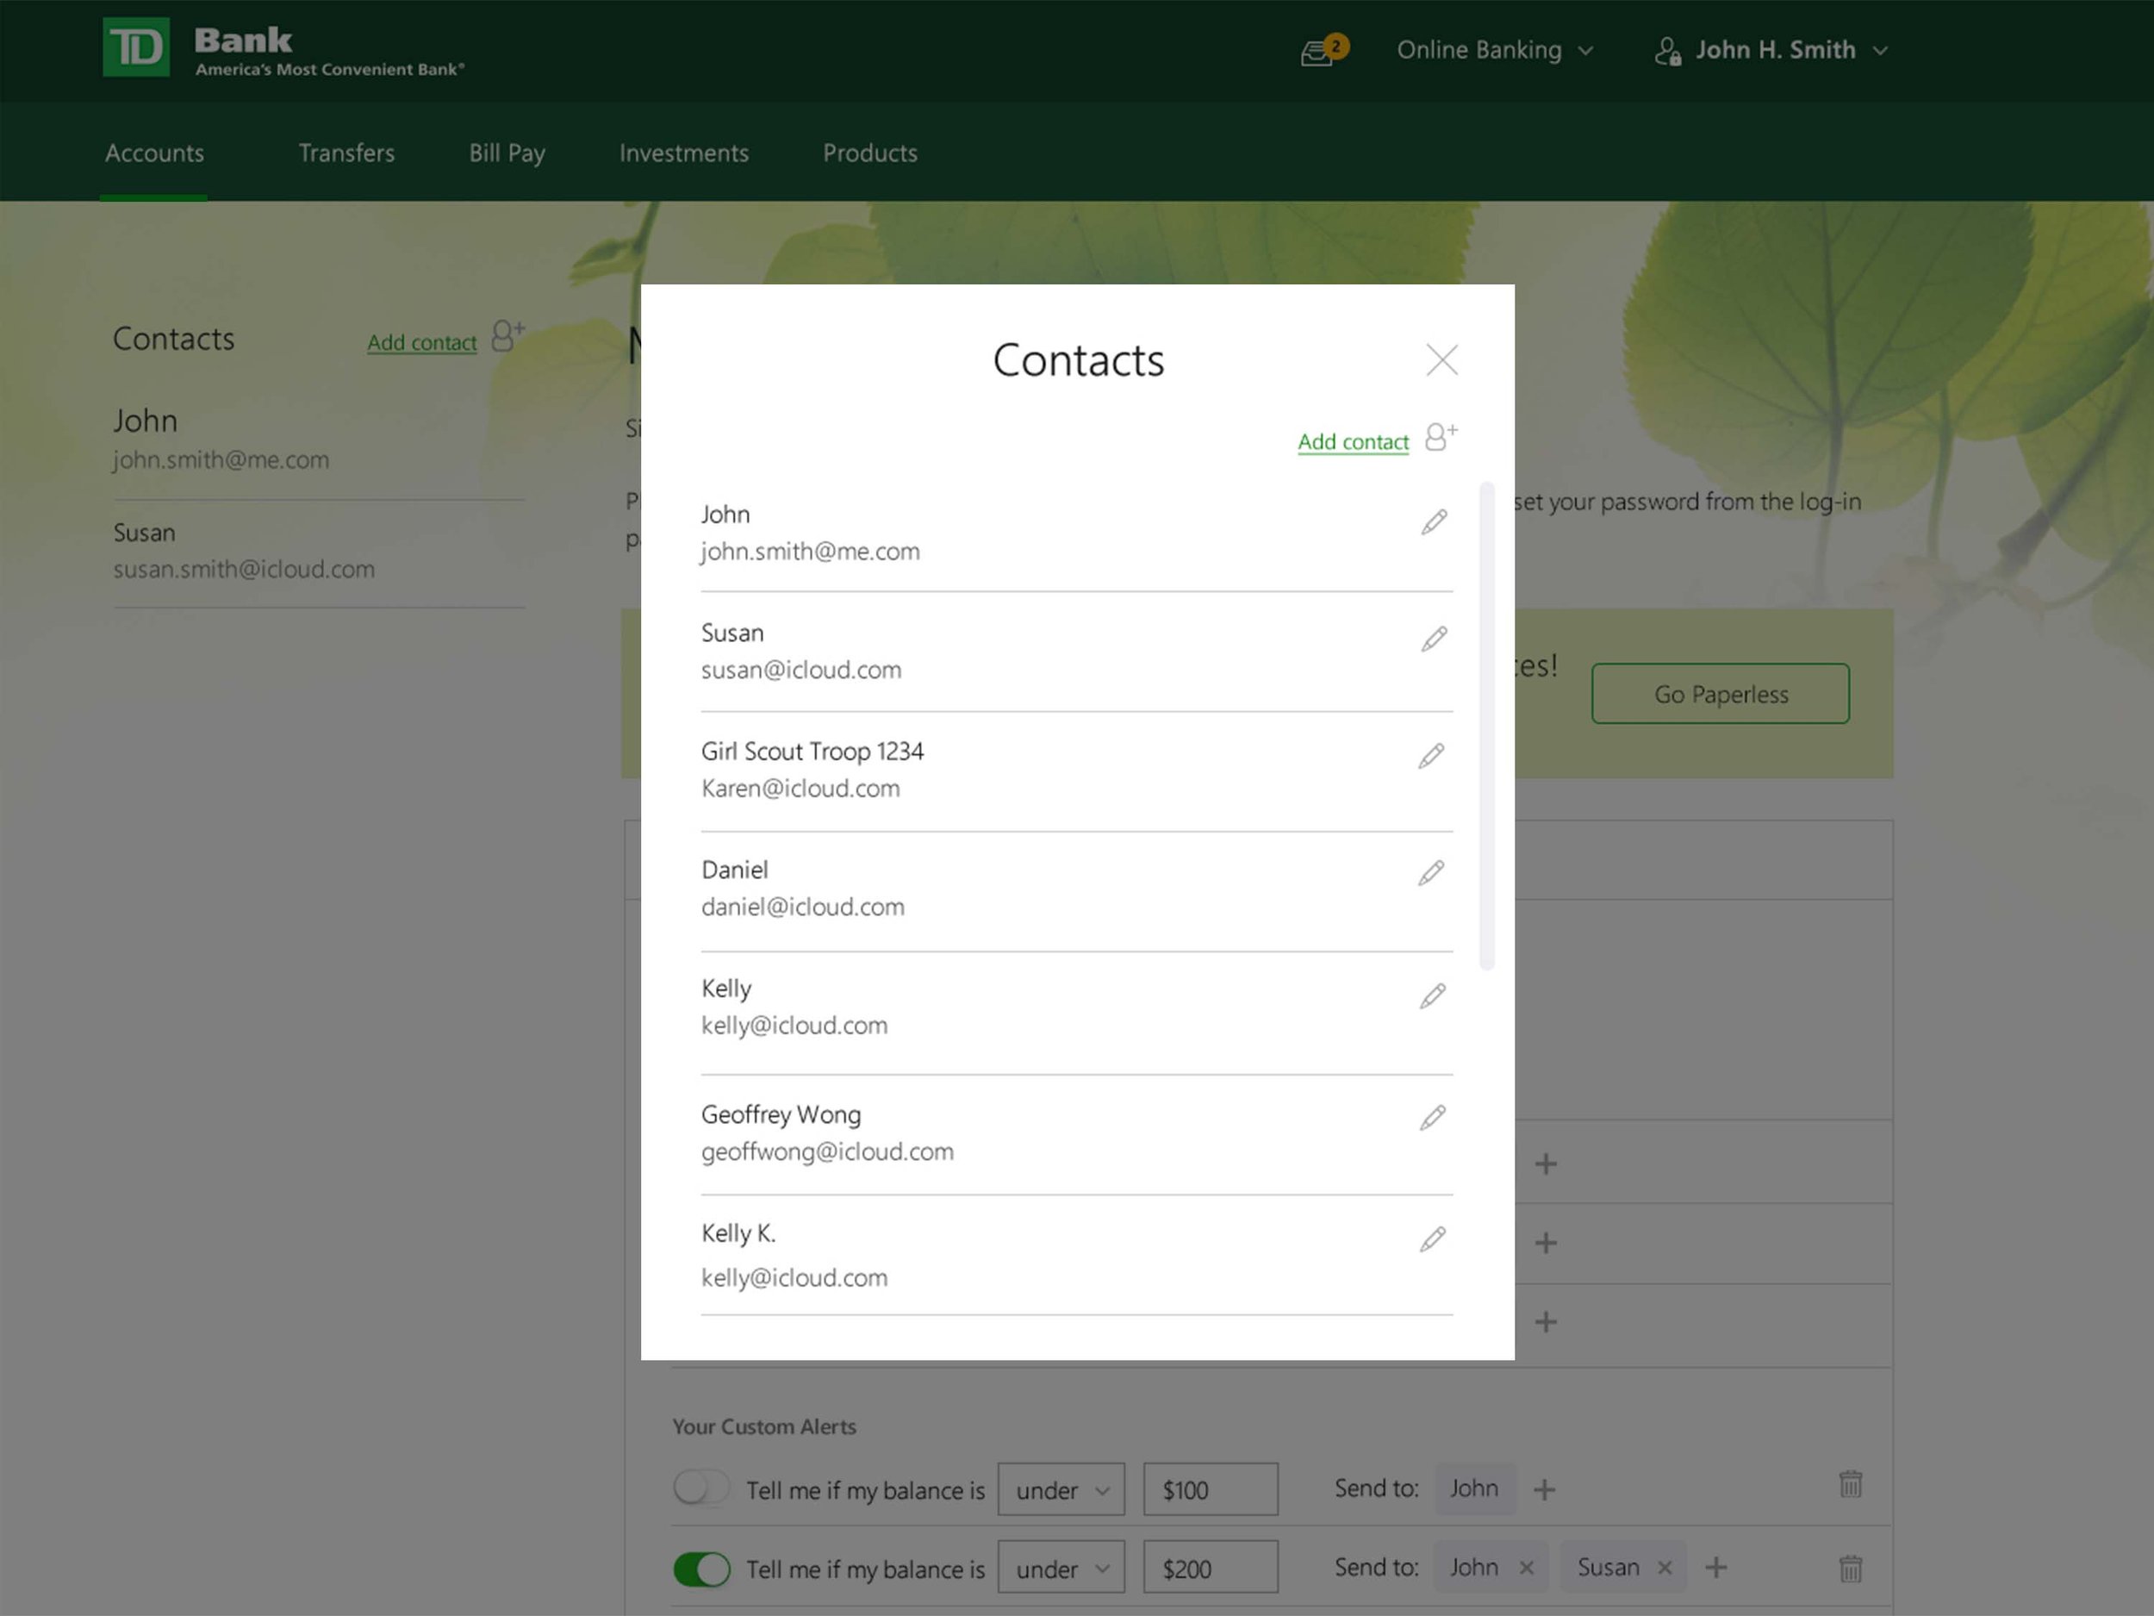Toggle on the $100 balance alert

coord(701,1488)
